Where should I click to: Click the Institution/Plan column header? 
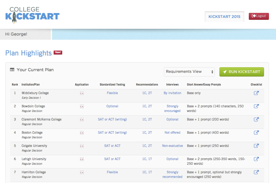tap(31, 85)
